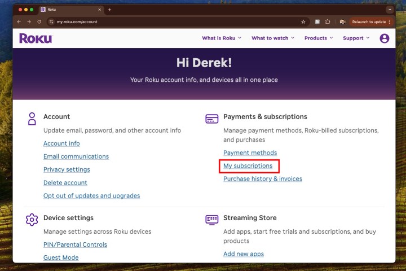
Task: Go back to previous page
Action: pos(19,22)
